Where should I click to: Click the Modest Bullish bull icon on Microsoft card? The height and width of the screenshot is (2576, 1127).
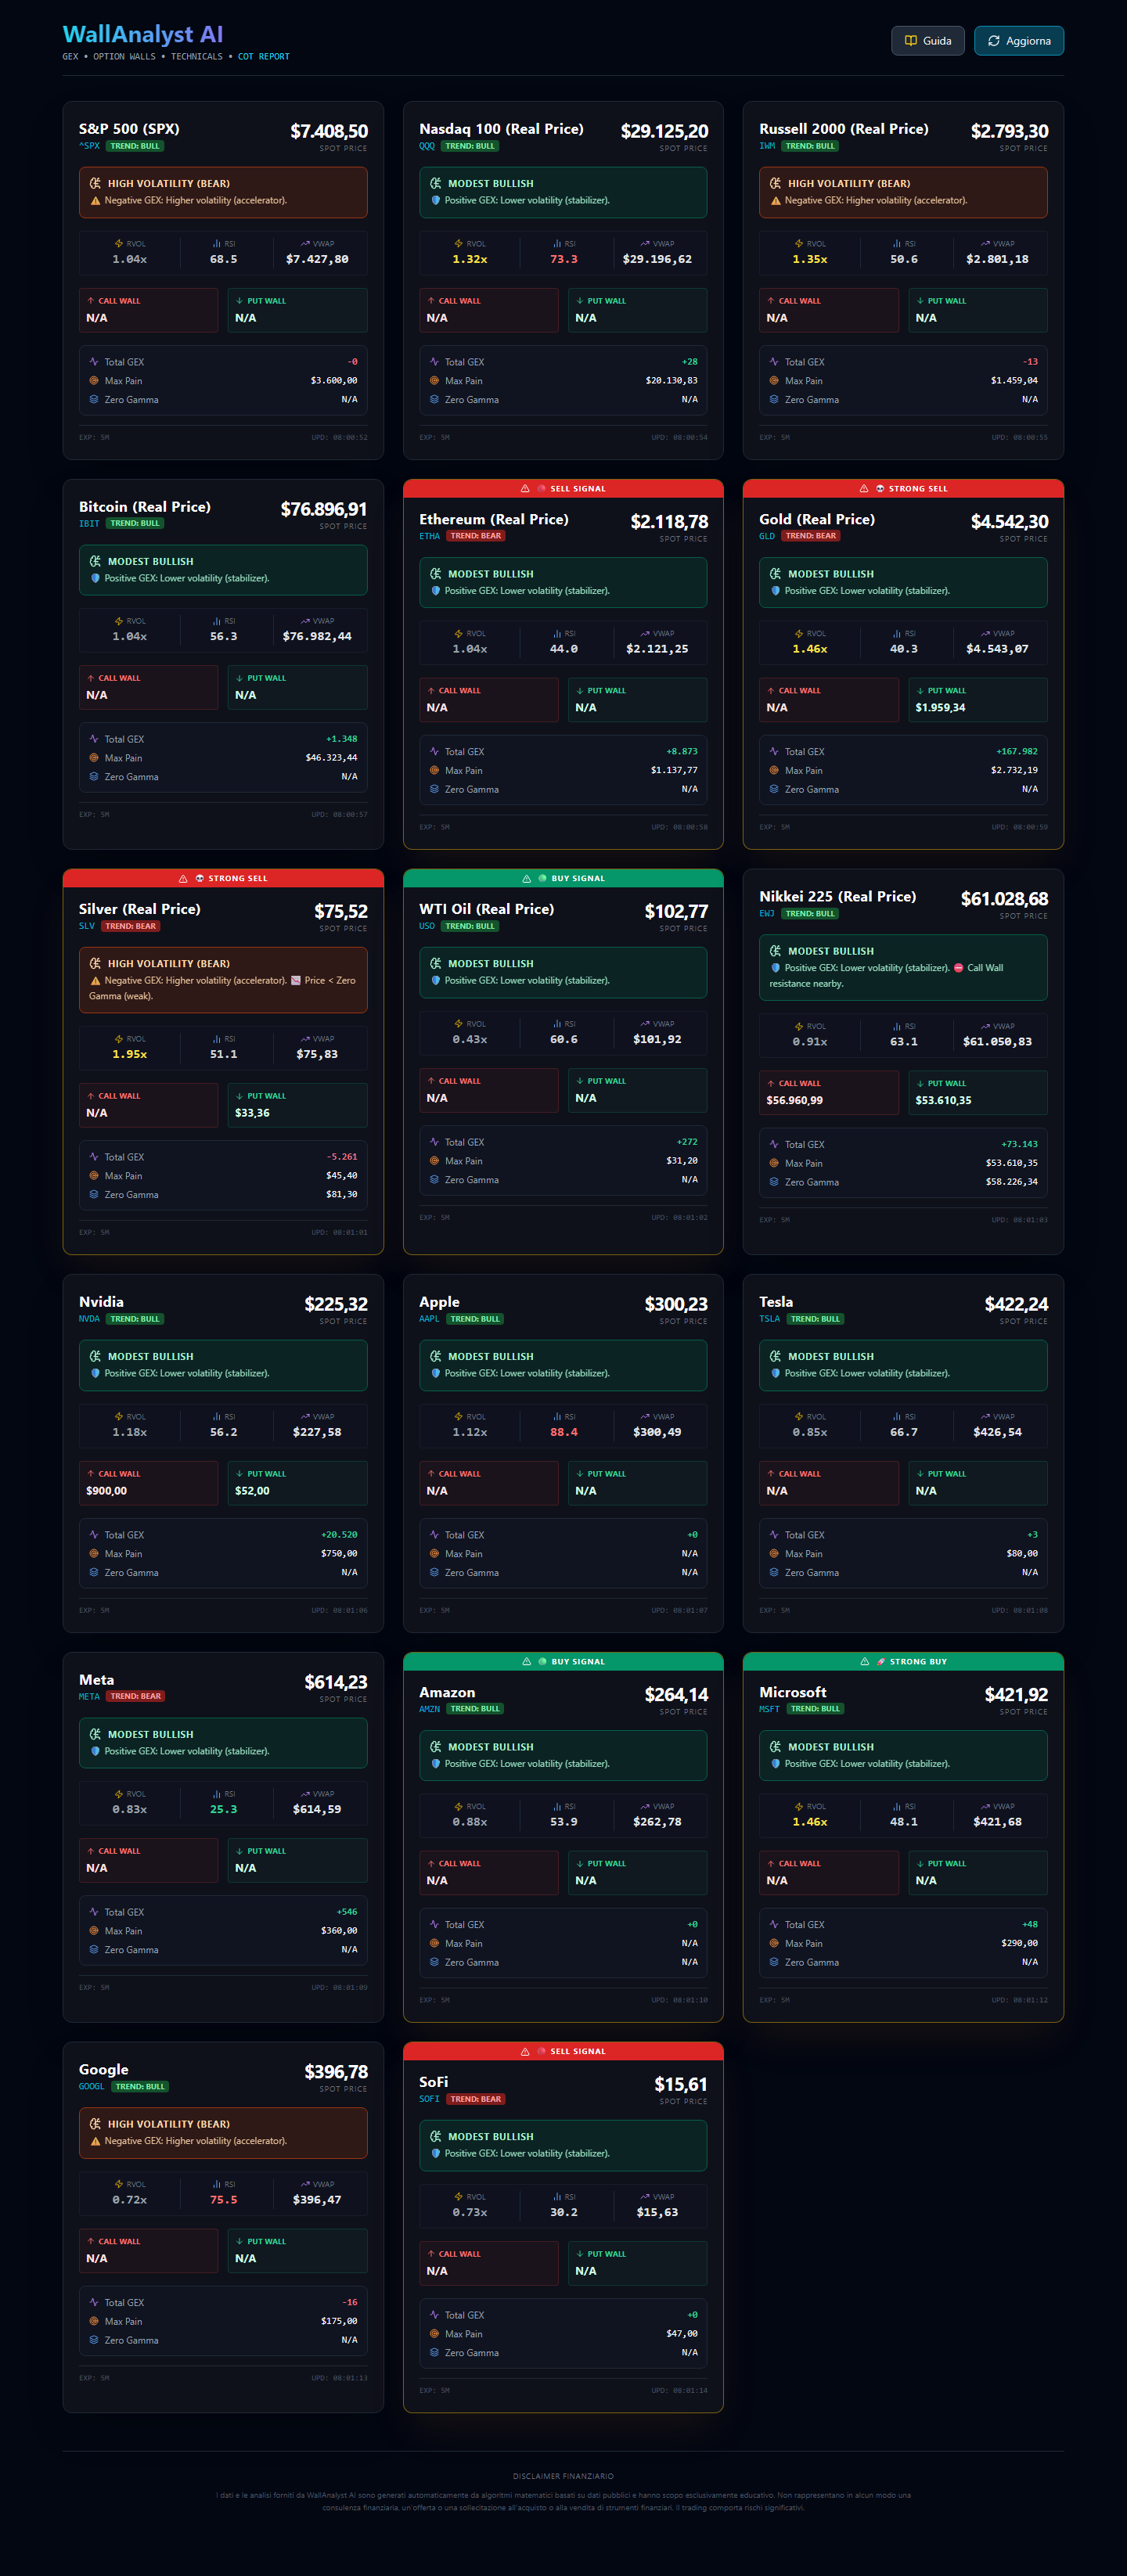775,1747
